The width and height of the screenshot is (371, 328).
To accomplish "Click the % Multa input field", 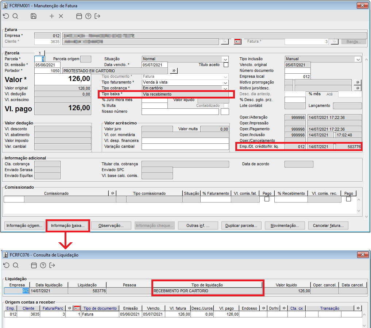I will [x=155, y=106].
